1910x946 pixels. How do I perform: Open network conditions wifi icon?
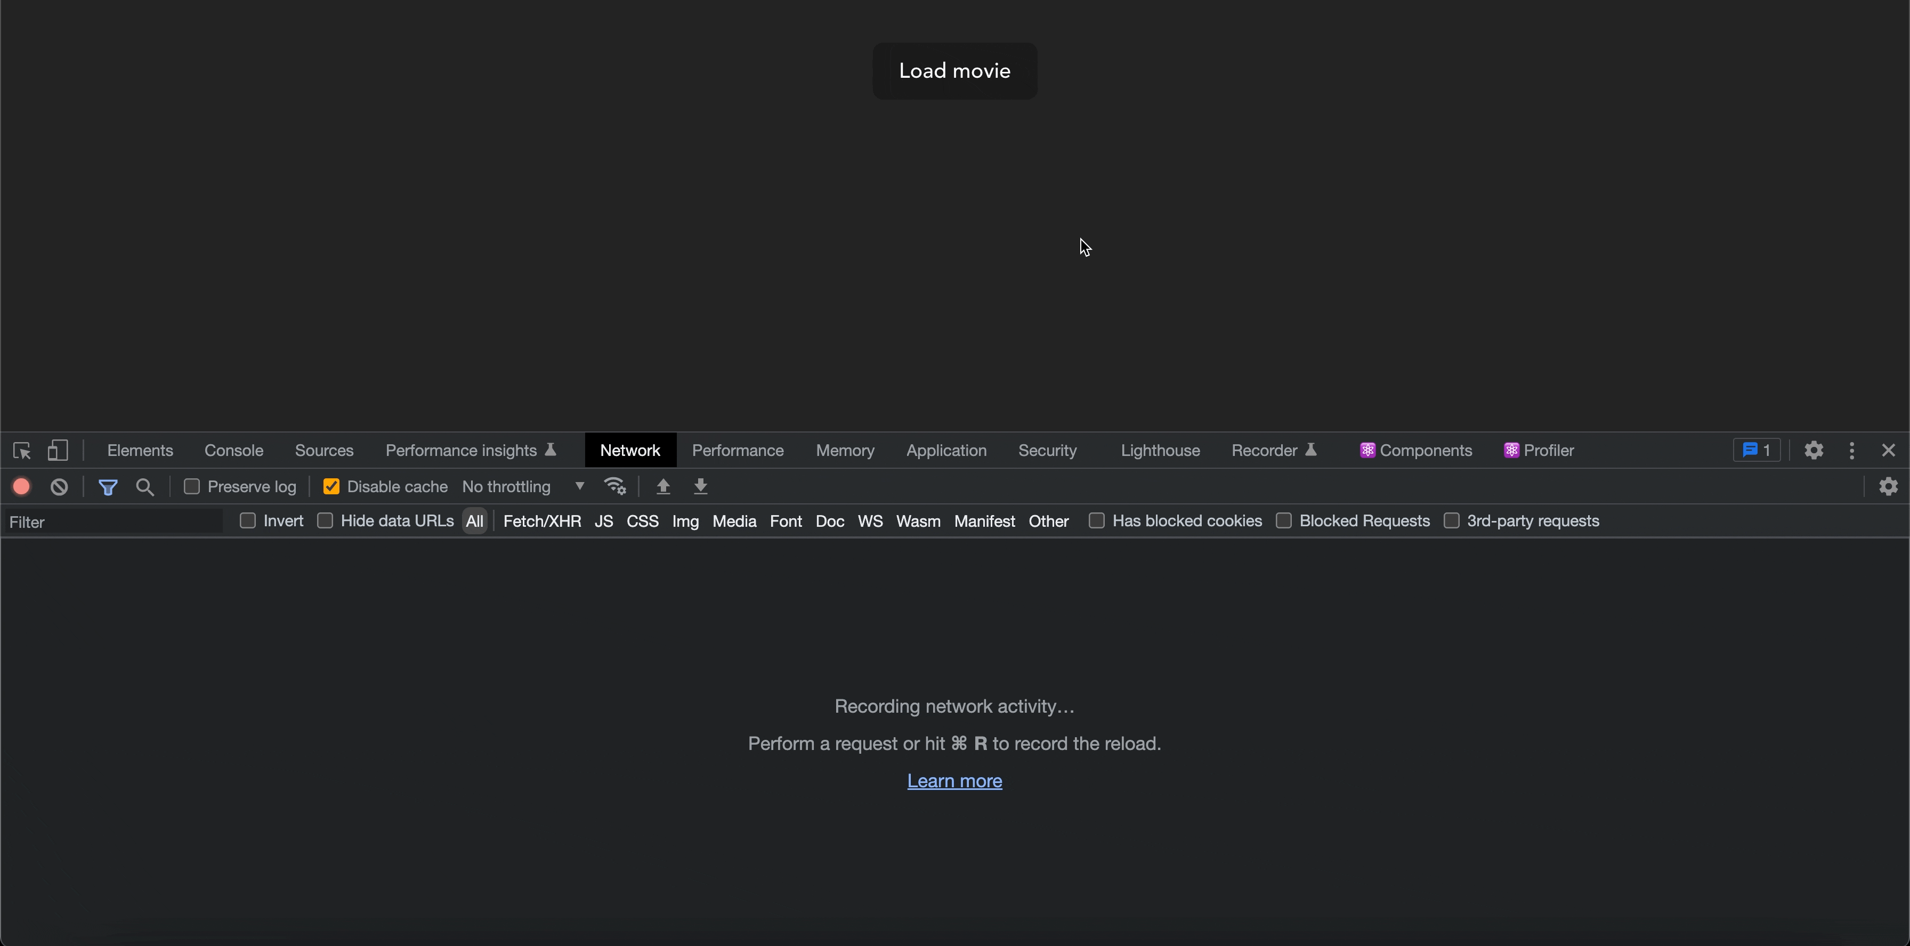coord(614,487)
